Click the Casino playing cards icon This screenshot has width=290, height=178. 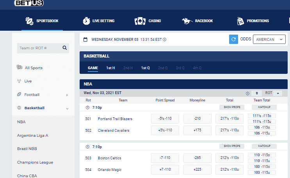[x=140, y=21]
